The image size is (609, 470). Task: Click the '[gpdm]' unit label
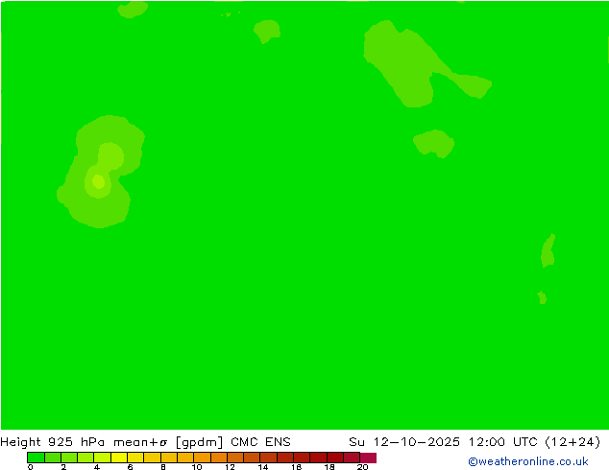(200, 442)
